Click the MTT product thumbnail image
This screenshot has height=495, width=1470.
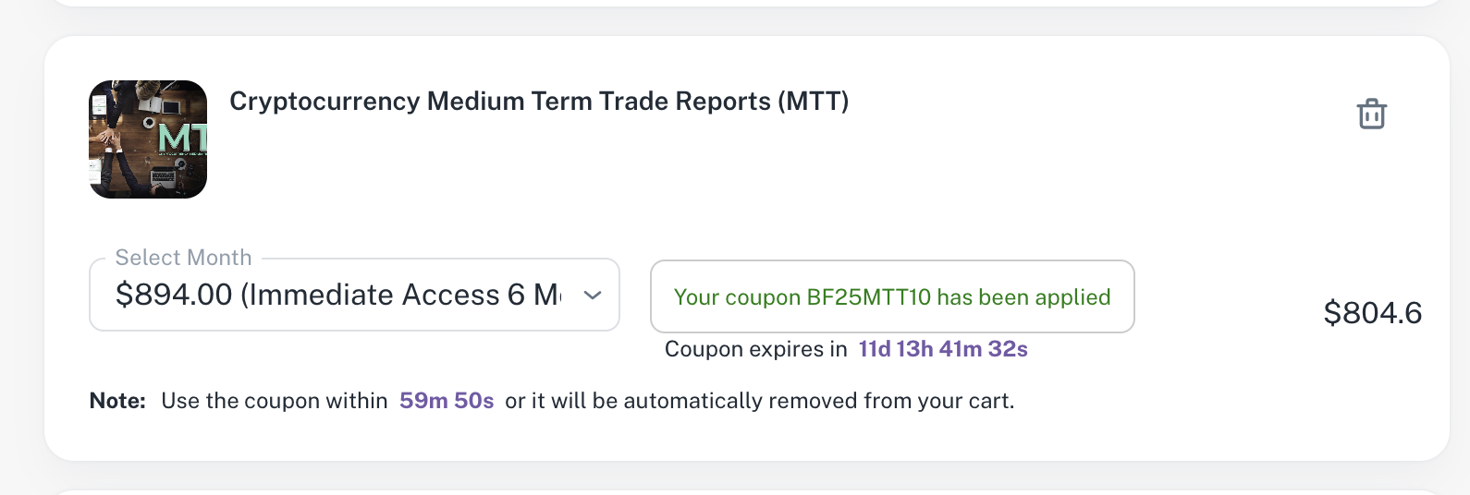pyautogui.click(x=148, y=139)
